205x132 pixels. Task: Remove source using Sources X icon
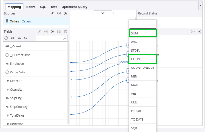click(59, 13)
